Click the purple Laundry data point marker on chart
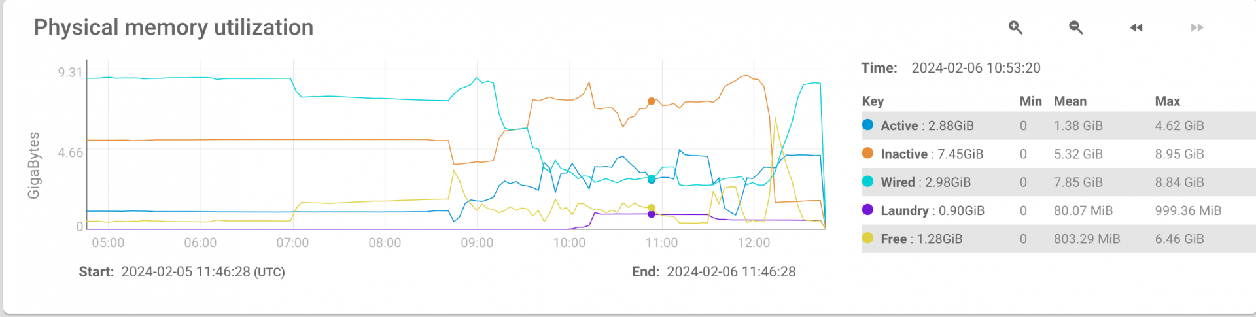 tap(651, 214)
